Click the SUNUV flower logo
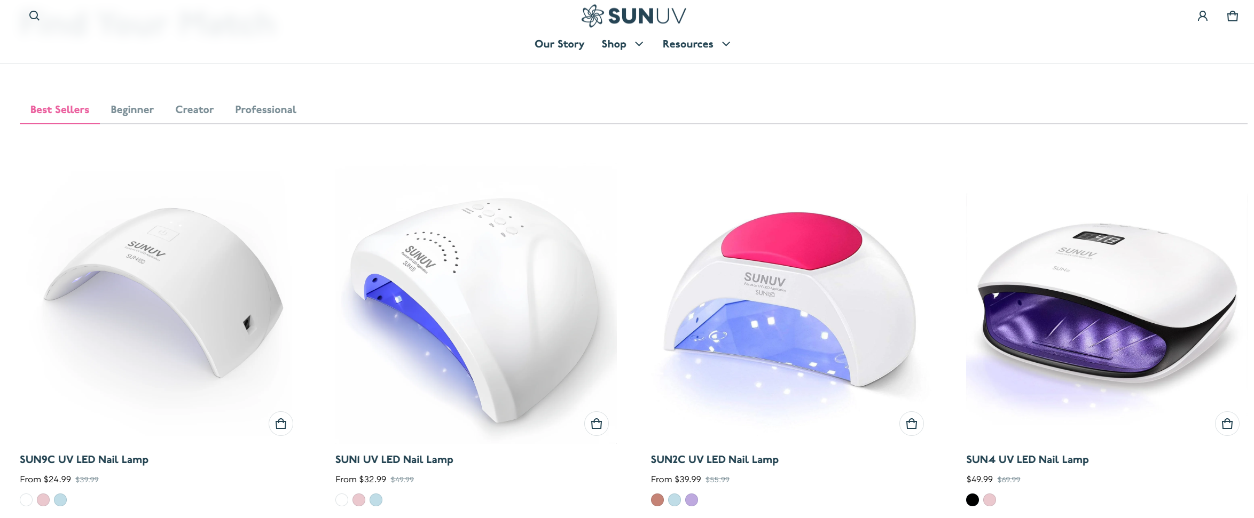1254x518 pixels. (x=633, y=16)
